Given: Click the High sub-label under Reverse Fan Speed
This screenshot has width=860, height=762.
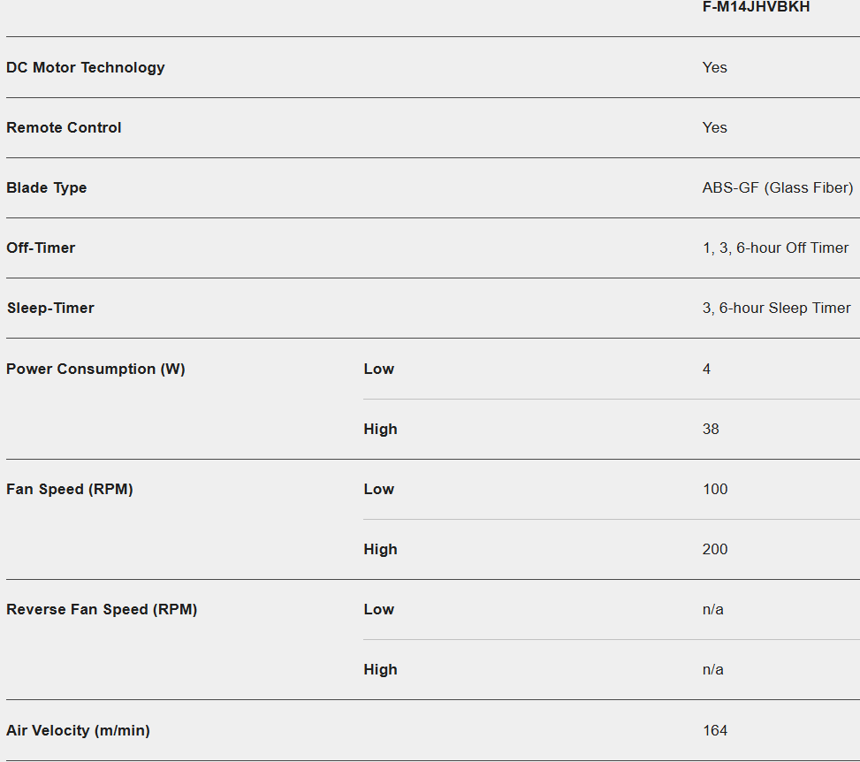Looking at the screenshot, I should tap(380, 669).
